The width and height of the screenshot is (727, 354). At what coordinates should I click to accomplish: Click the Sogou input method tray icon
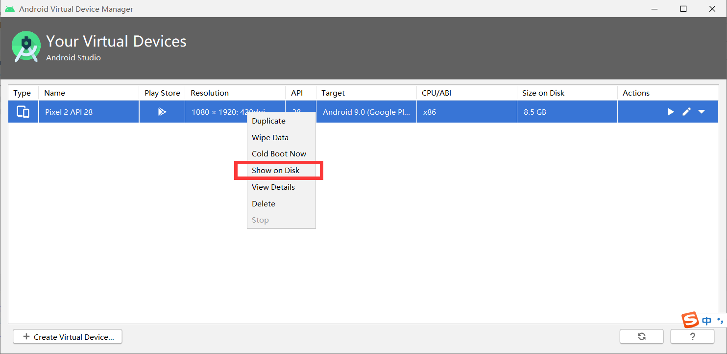click(690, 320)
